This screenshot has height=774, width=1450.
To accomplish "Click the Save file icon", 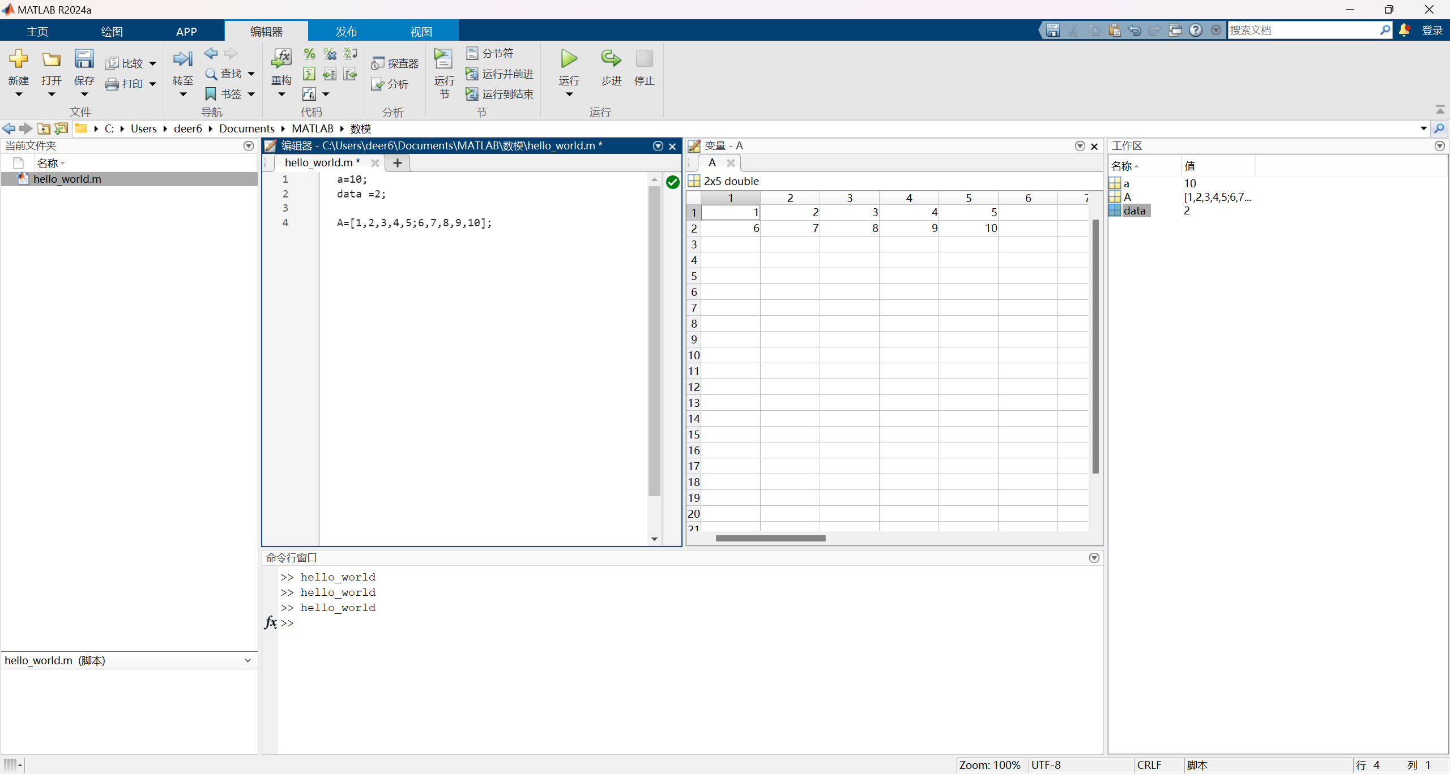I will [x=84, y=59].
